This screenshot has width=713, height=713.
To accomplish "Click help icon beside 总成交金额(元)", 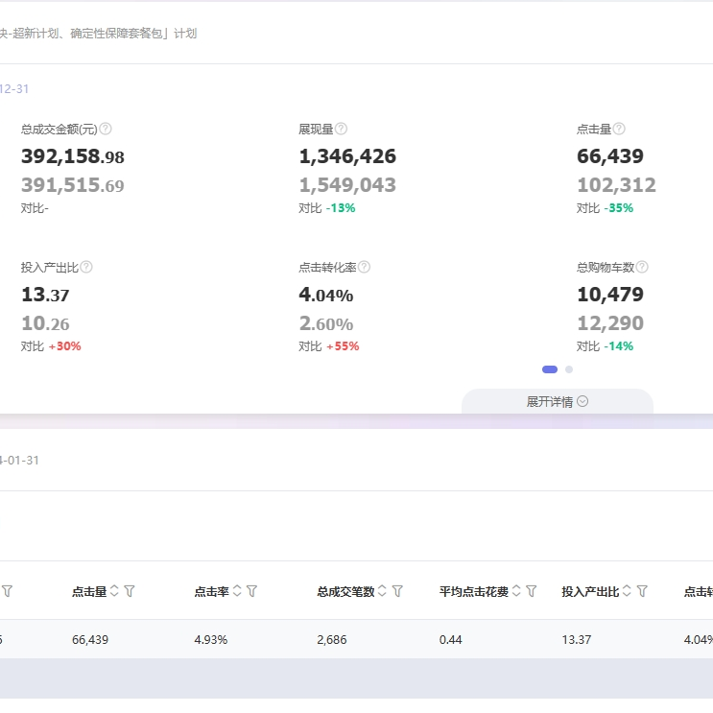I will (106, 129).
